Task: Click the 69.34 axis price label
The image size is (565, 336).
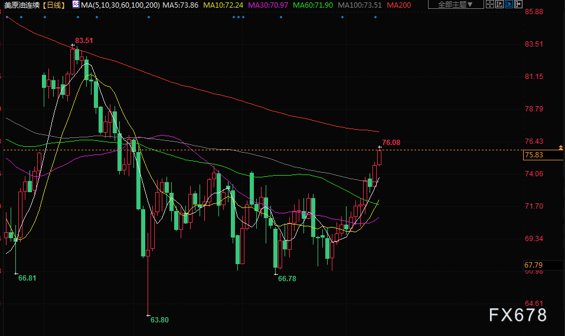Action: [x=534, y=239]
